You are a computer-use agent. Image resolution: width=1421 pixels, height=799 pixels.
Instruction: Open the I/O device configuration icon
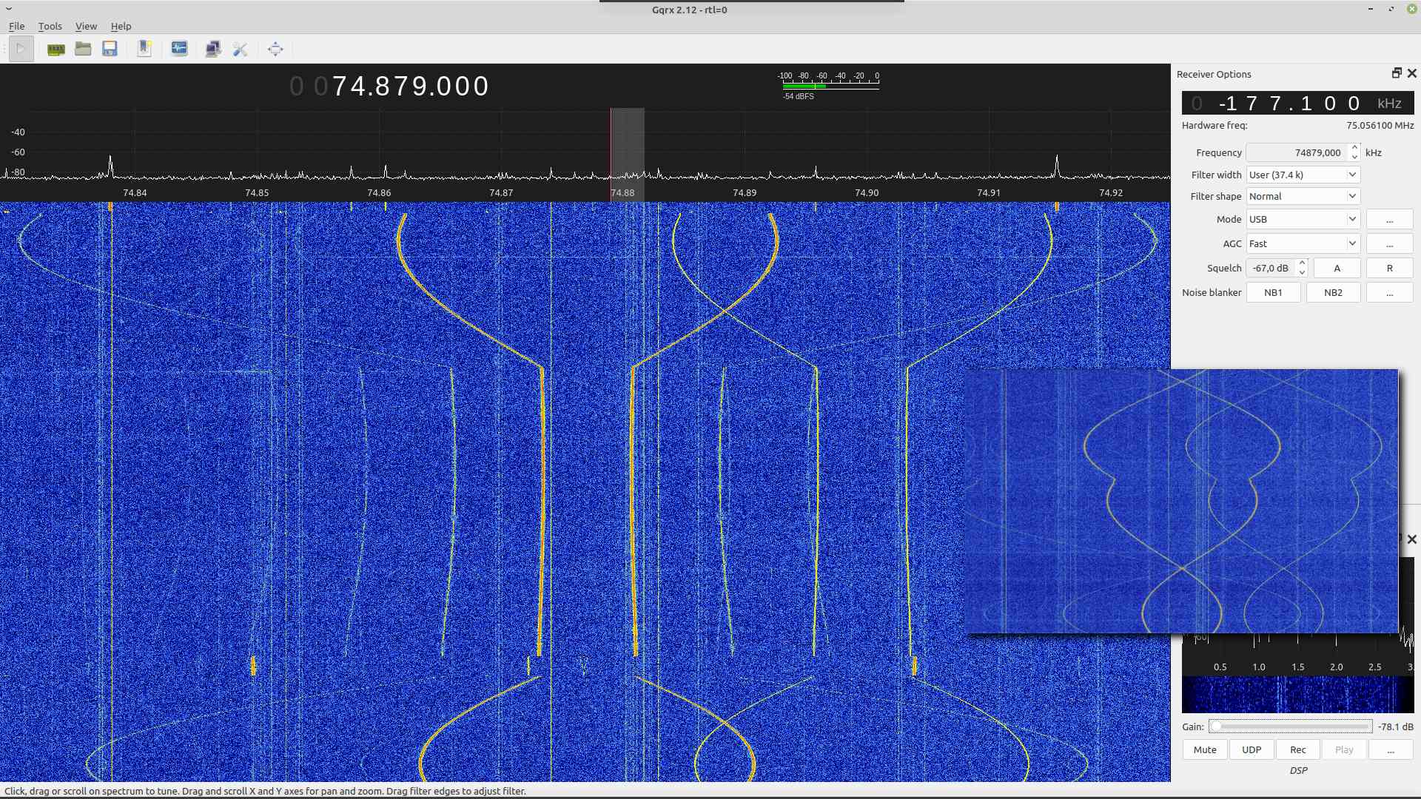(x=56, y=49)
